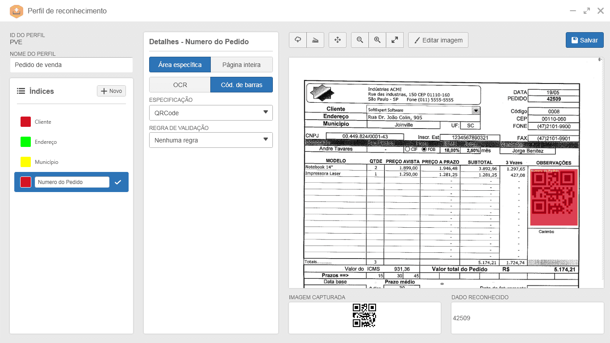The height and width of the screenshot is (343, 610).
Task: Click the pedido number 42509 in the document
Action: [x=554, y=99]
